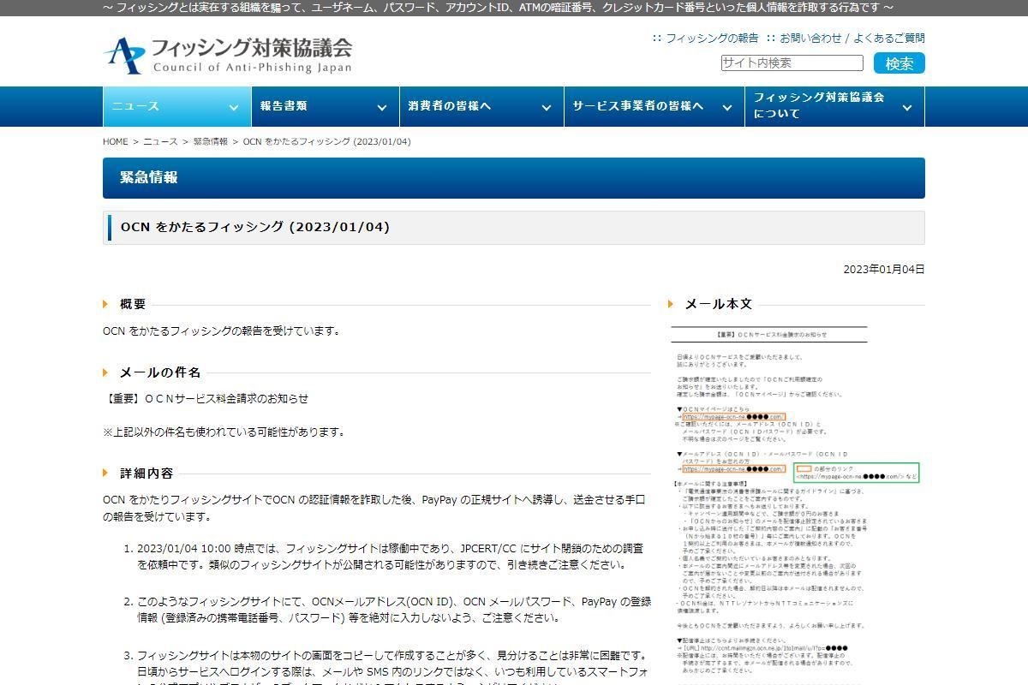Click the 概要 section heading
Screen dimensions: 1028x685
click(x=133, y=304)
